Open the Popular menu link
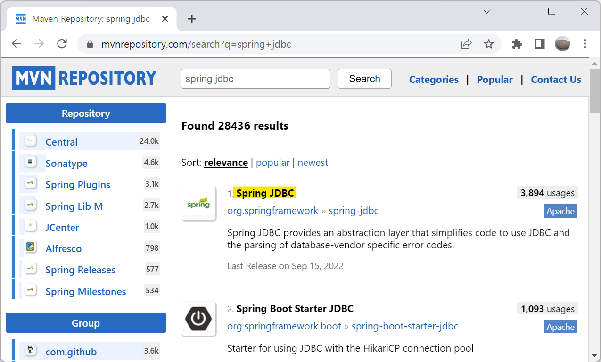 click(494, 79)
